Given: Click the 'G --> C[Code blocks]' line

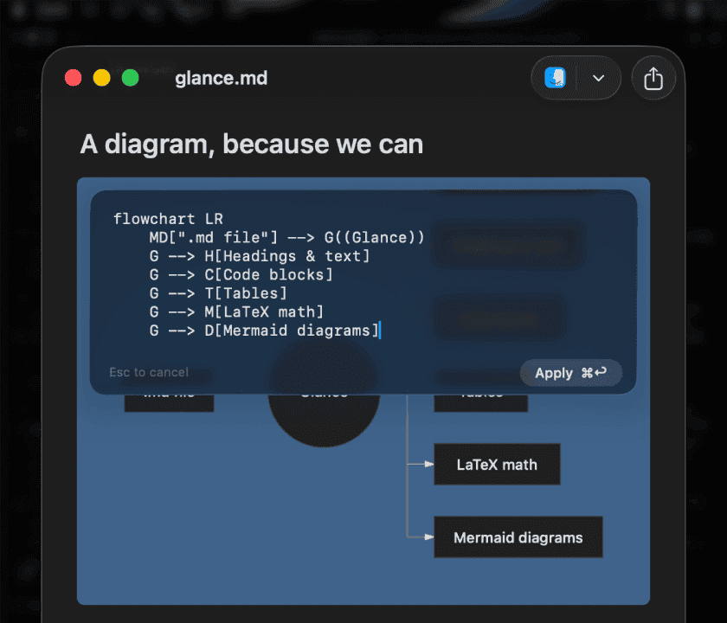Looking at the screenshot, I should click(x=241, y=275).
